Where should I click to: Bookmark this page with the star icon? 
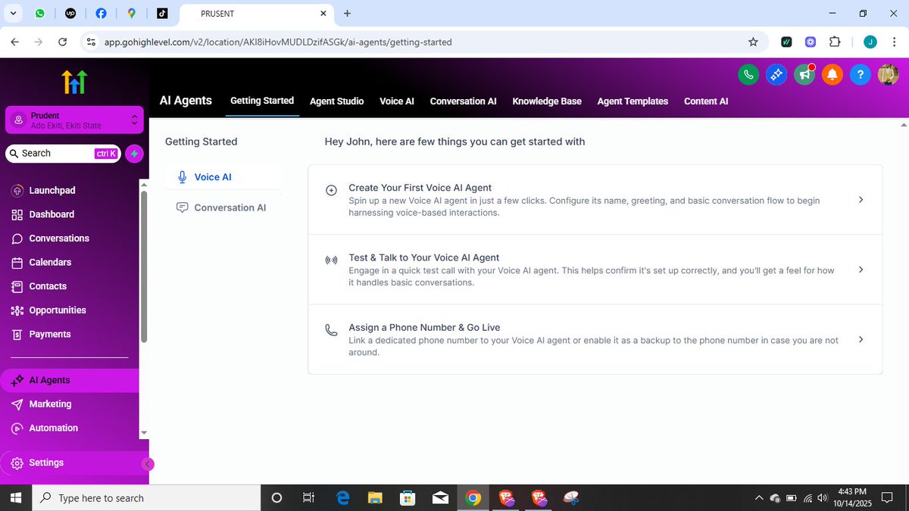[753, 42]
